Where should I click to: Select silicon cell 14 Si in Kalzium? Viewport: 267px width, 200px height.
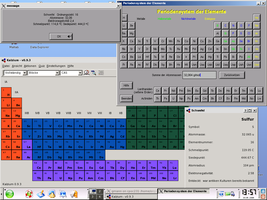pos(142,114)
